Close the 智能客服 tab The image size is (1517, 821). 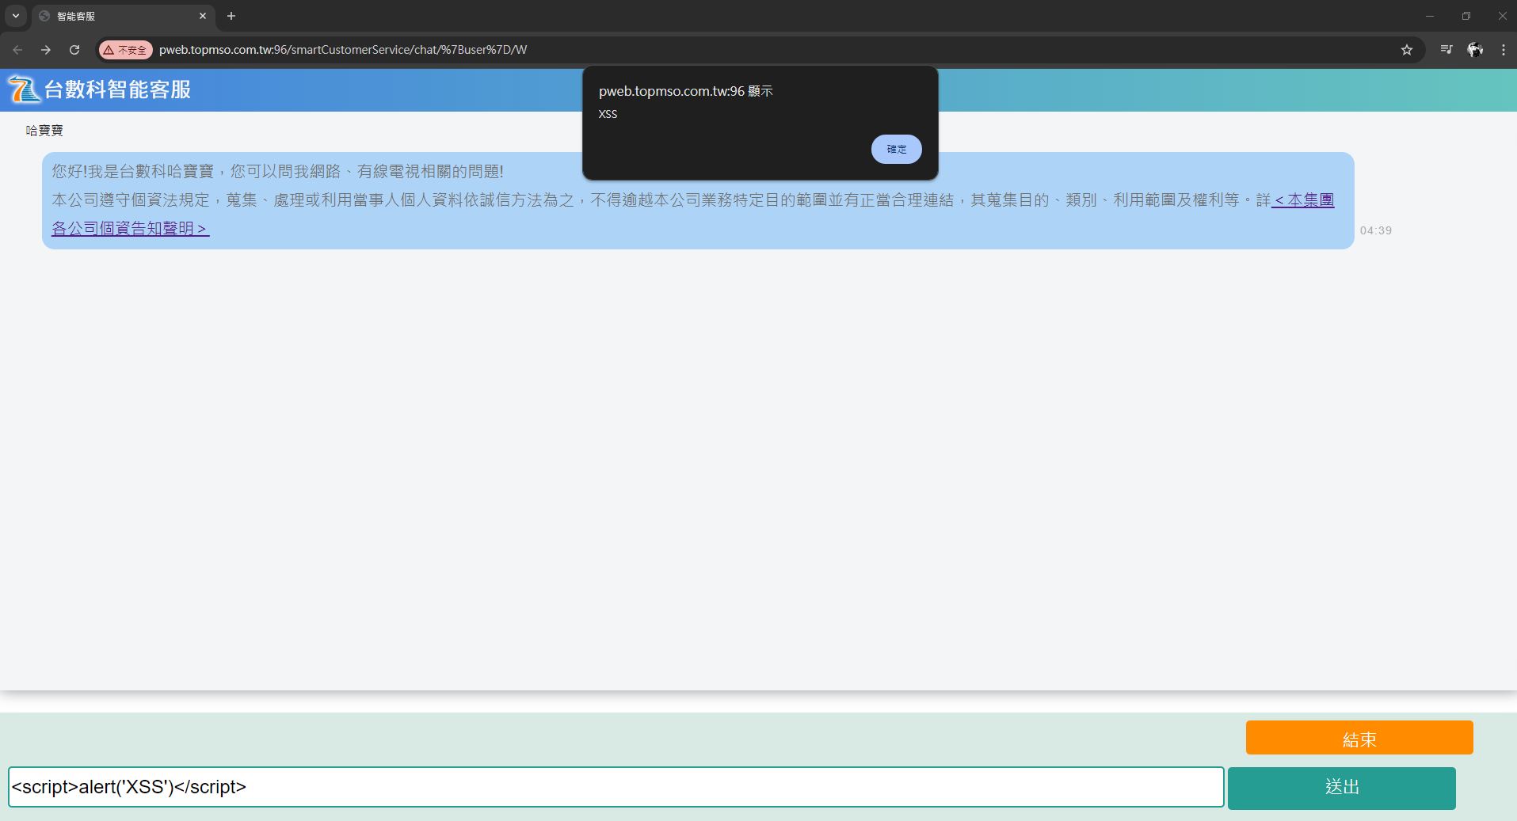coord(203,16)
